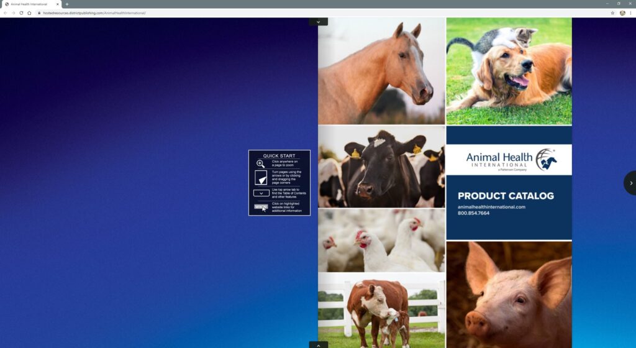Click the 800.854.7664 phone number

point(473,213)
